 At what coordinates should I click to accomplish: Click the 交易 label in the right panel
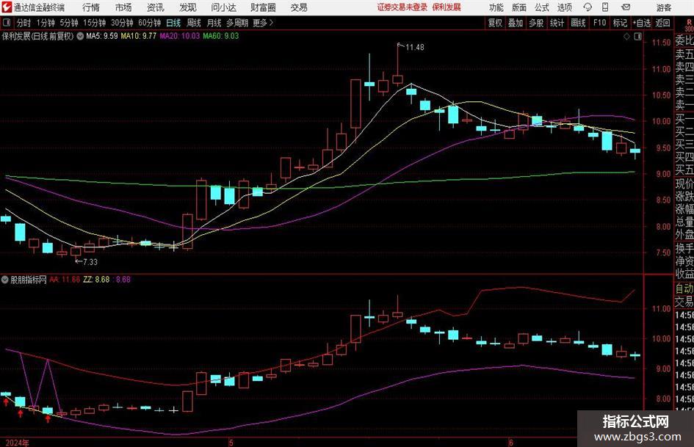point(684,302)
